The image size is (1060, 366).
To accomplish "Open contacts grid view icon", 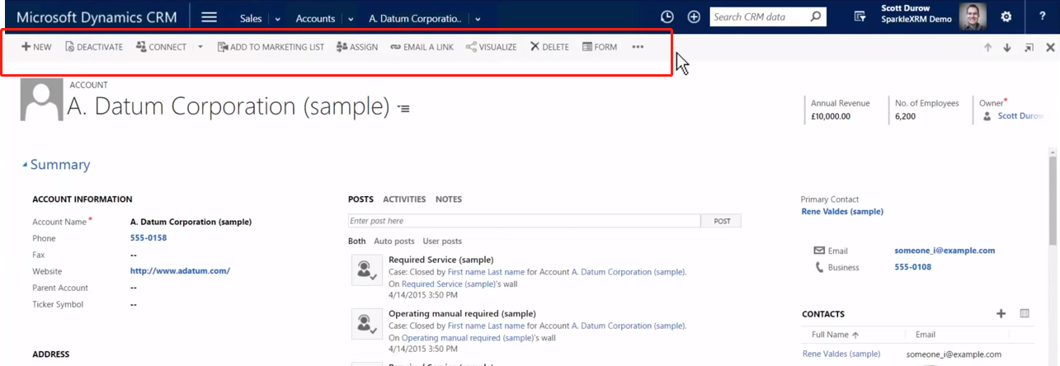I will [1025, 313].
